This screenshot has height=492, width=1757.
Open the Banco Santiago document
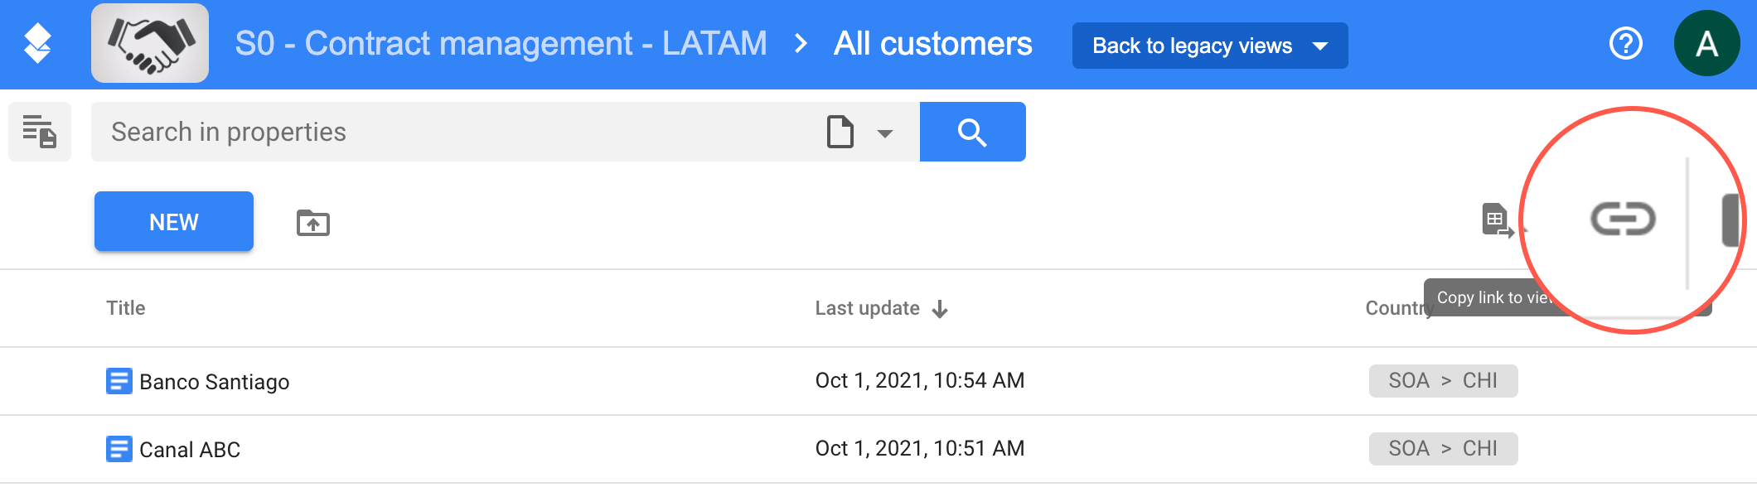[x=215, y=382]
